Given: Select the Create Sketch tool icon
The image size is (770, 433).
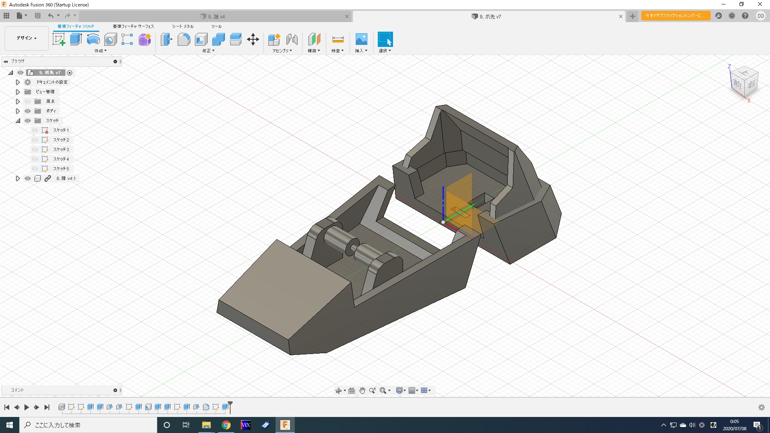Looking at the screenshot, I should point(59,39).
